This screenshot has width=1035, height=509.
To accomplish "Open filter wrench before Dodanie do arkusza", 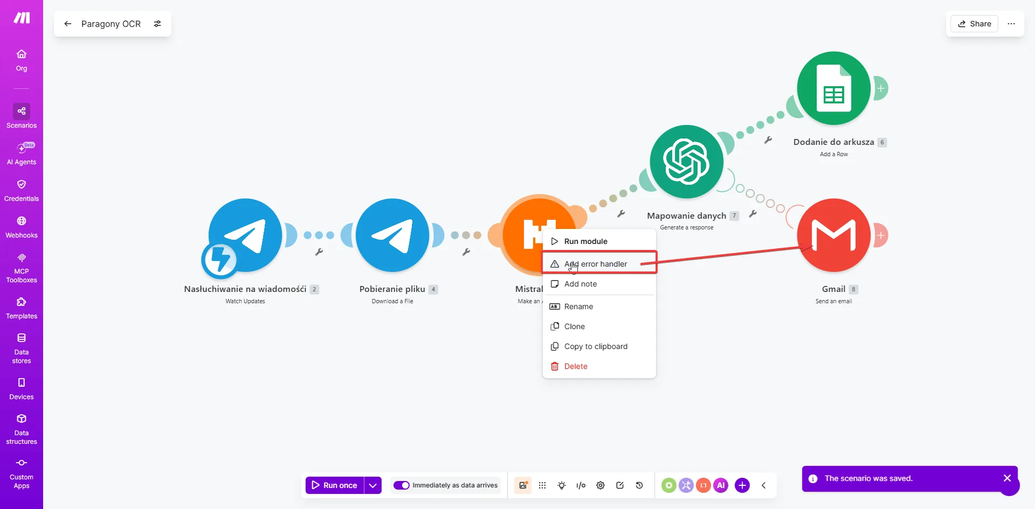I will pos(768,140).
